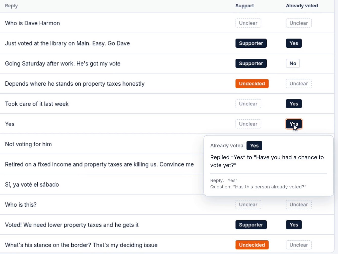This screenshot has height=254, width=338.
Task: Select reply 'Who is this?'
Action: (x=21, y=205)
